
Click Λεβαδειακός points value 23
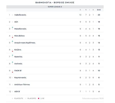99,15
